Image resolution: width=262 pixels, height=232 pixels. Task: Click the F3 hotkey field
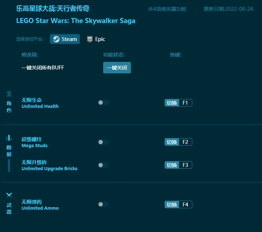[185, 165]
